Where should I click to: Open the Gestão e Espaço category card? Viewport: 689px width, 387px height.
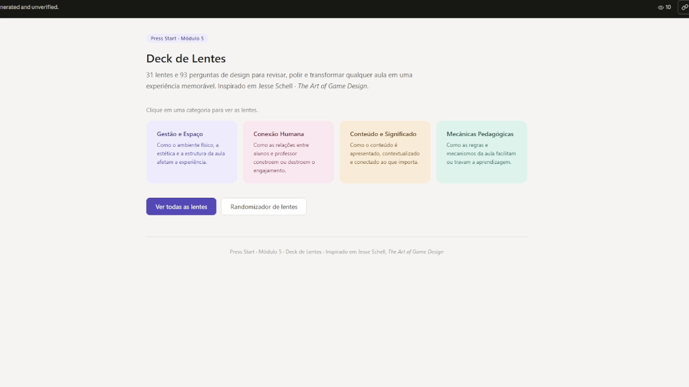(x=191, y=152)
